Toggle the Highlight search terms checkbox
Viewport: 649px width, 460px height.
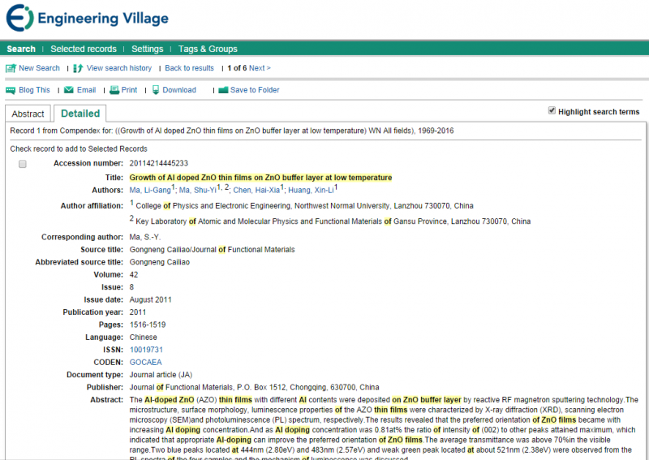click(x=552, y=110)
